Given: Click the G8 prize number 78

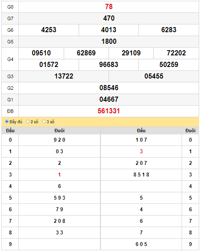Looking at the screenshot, I should click(109, 7).
